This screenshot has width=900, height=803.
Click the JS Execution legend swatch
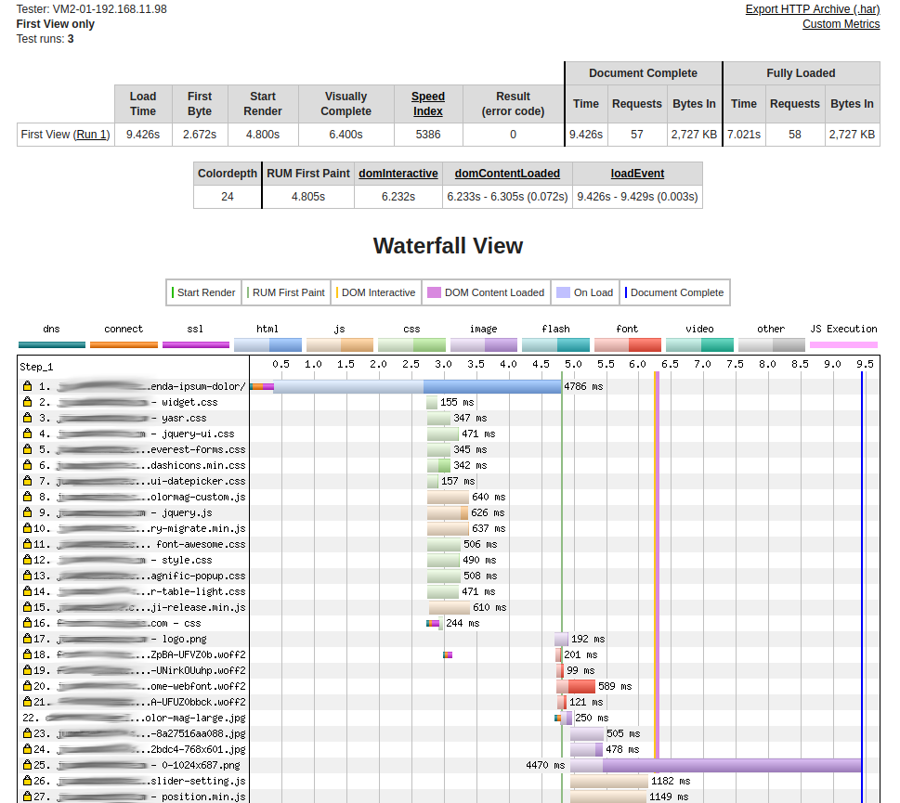pyautogui.click(x=842, y=343)
